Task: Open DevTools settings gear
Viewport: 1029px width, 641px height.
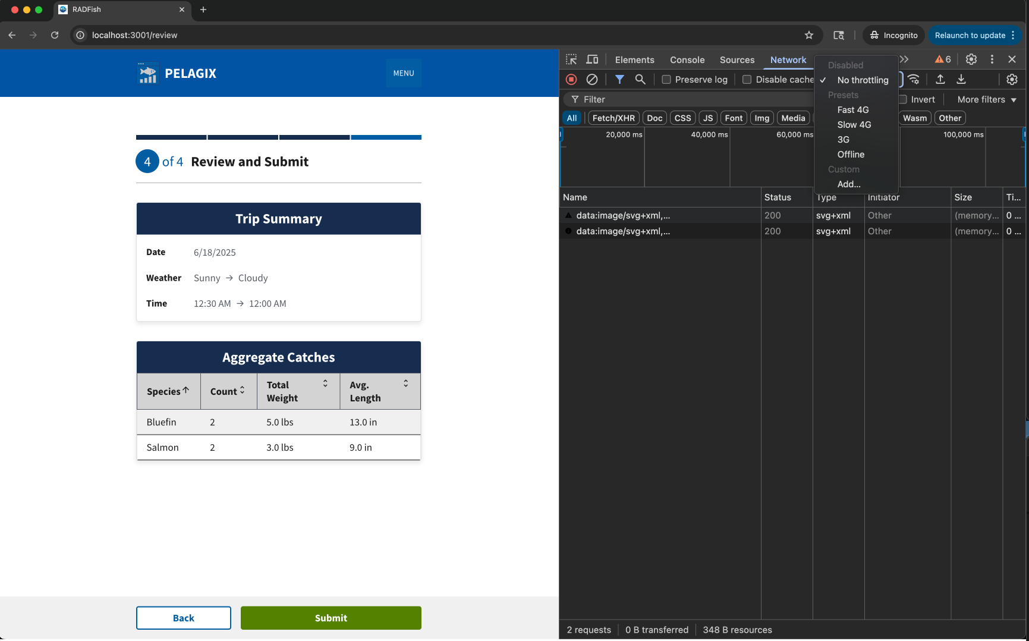Action: tap(971, 59)
